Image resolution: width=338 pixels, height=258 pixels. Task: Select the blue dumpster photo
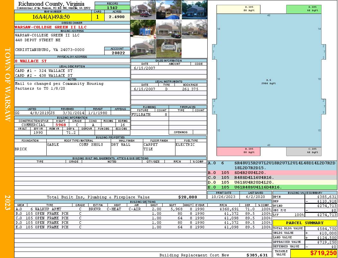pos(143,29)
